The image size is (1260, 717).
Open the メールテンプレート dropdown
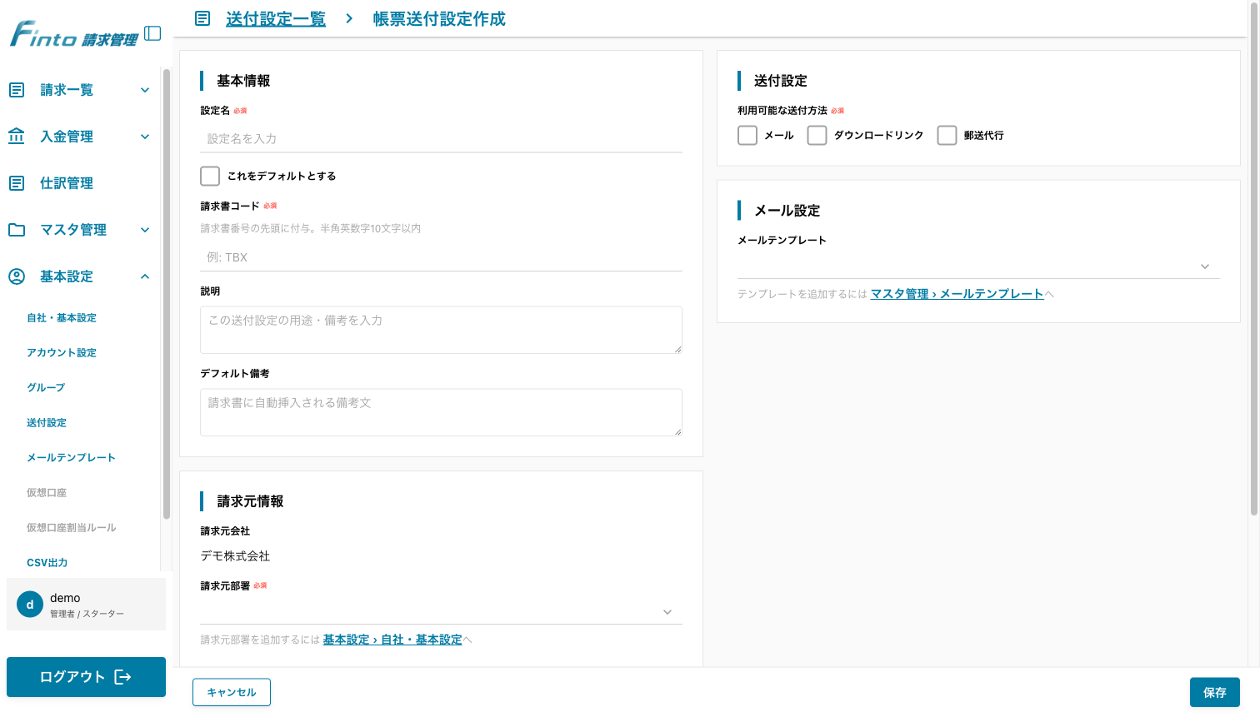click(978, 266)
